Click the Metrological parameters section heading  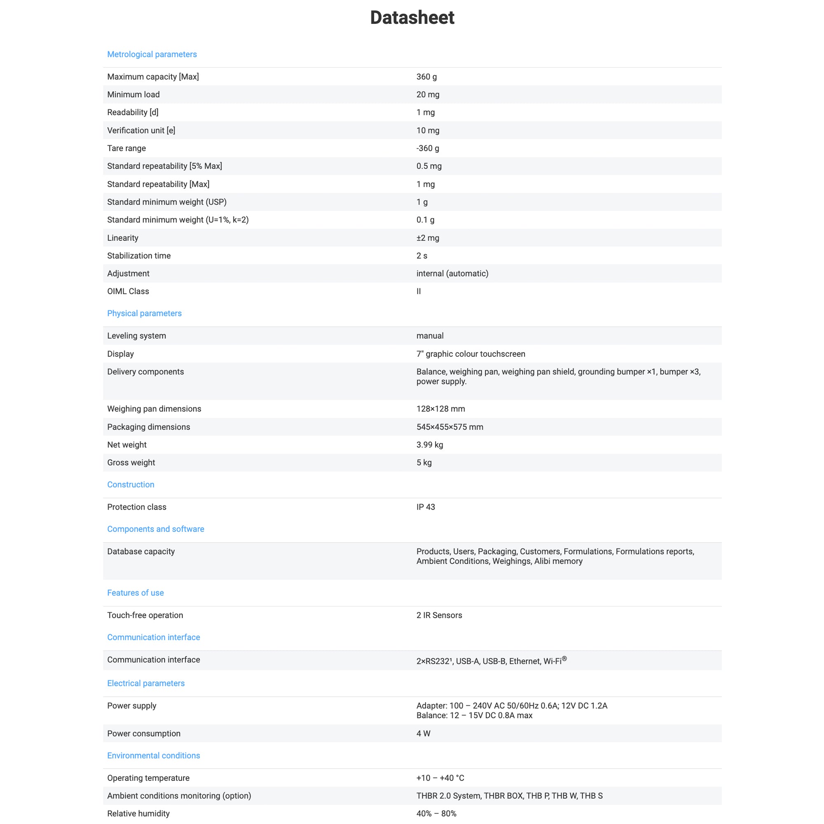coord(152,54)
